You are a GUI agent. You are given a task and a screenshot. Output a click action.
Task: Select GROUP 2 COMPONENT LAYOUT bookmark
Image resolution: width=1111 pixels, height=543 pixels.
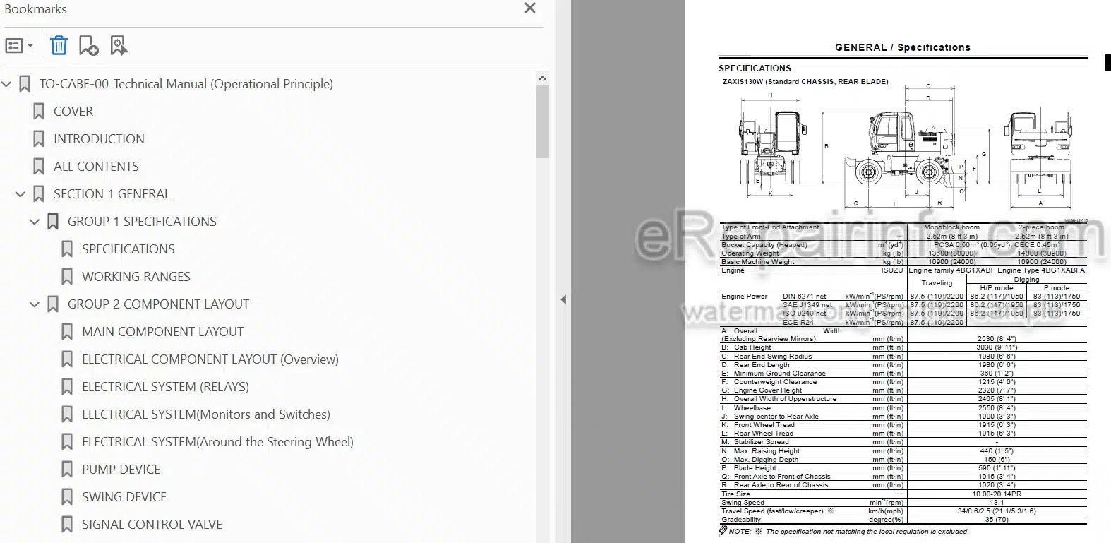158,304
